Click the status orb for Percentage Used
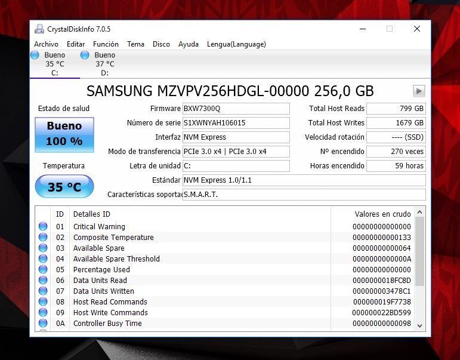This screenshot has width=460, height=360. 43,269
